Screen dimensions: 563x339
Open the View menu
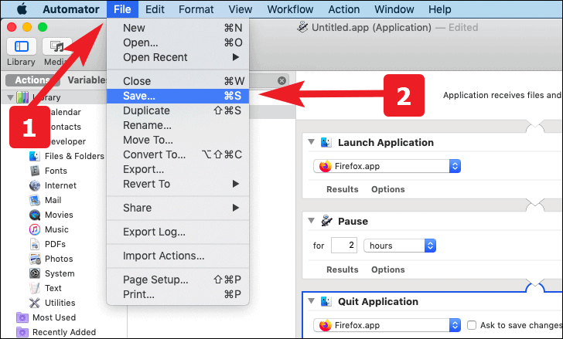click(241, 9)
